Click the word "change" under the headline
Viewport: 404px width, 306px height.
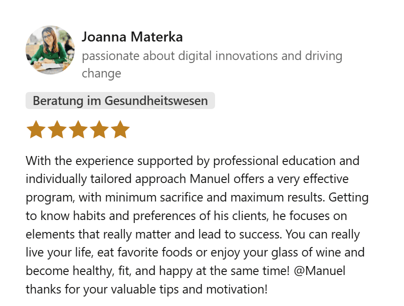tap(101, 73)
